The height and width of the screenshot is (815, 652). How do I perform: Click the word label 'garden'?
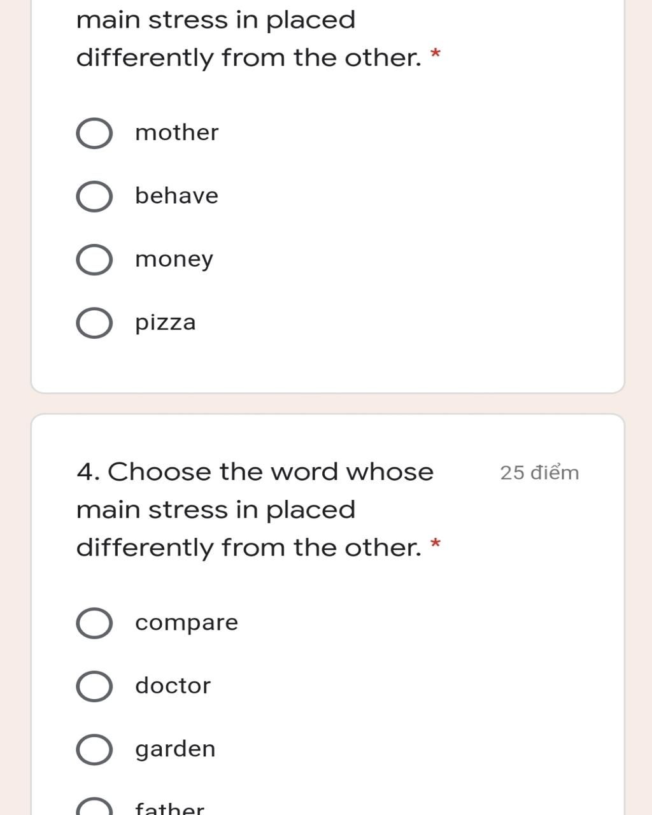175,749
